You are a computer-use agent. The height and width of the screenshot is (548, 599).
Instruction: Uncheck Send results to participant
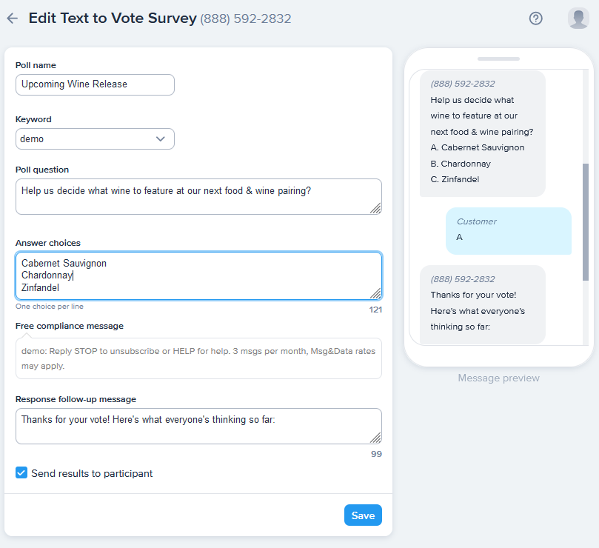coord(21,472)
